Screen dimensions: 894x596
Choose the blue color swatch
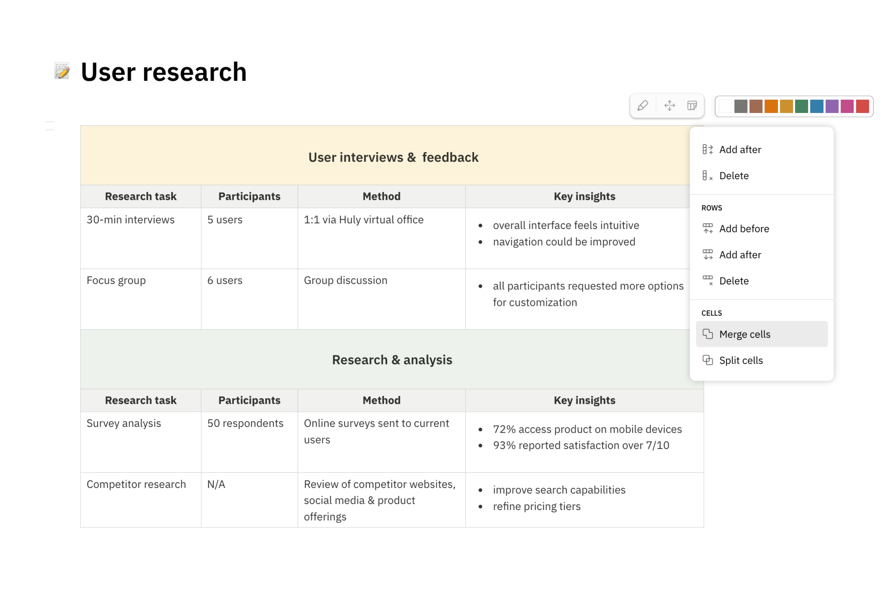(817, 106)
